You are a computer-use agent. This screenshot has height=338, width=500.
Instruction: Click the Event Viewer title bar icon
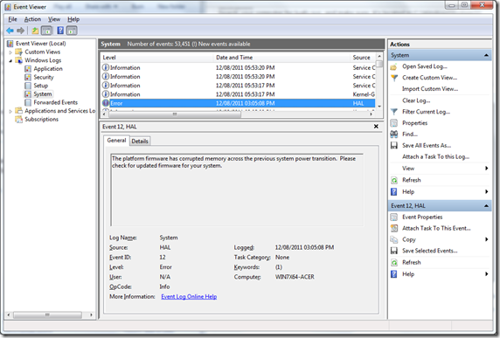click(x=8, y=7)
